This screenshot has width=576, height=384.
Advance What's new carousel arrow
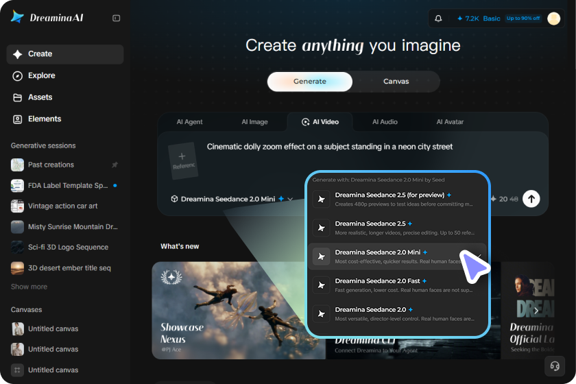point(536,311)
